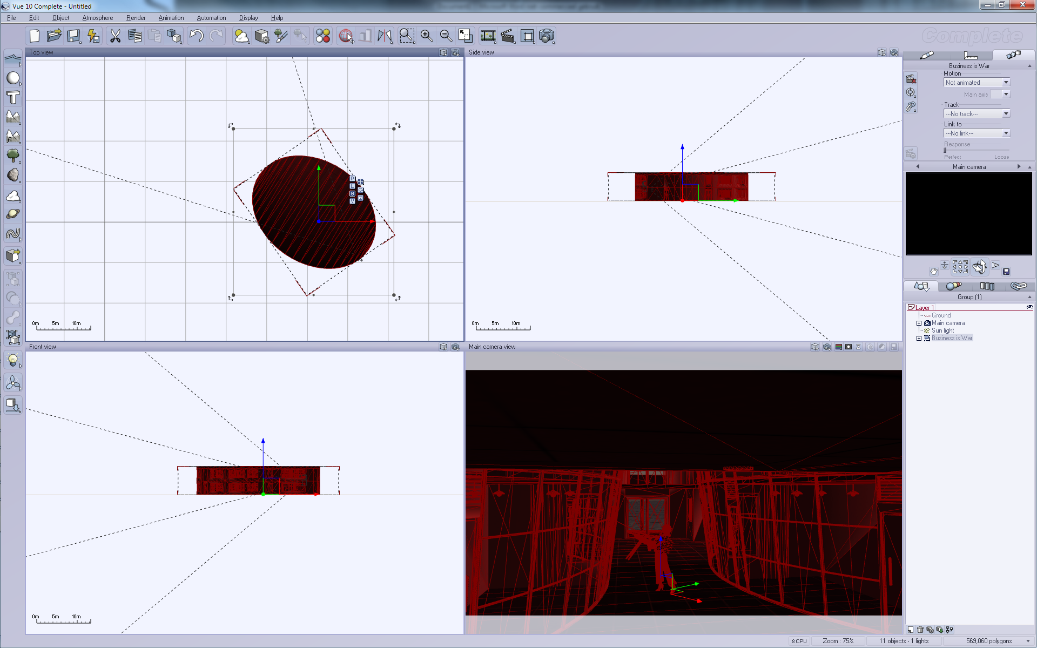Image resolution: width=1037 pixels, height=648 pixels.
Task: Toggle Top view maximize icon
Action: (443, 52)
